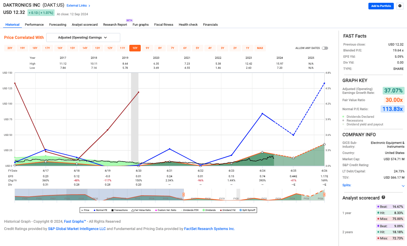Open the settings gear icon

coord(400,6)
